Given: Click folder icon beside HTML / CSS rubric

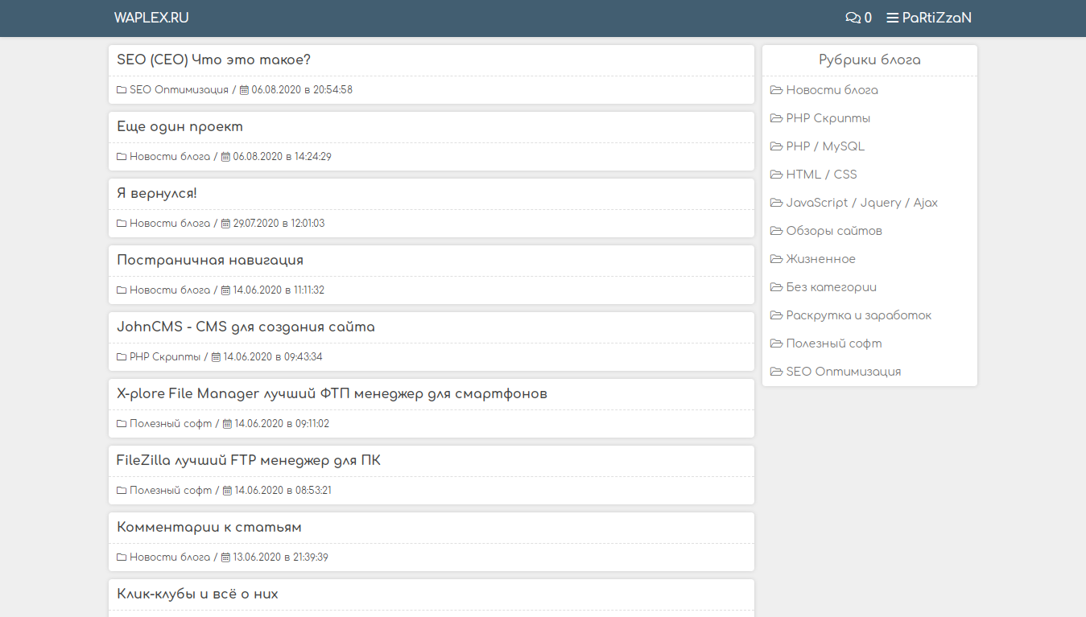Looking at the screenshot, I should click(776, 175).
